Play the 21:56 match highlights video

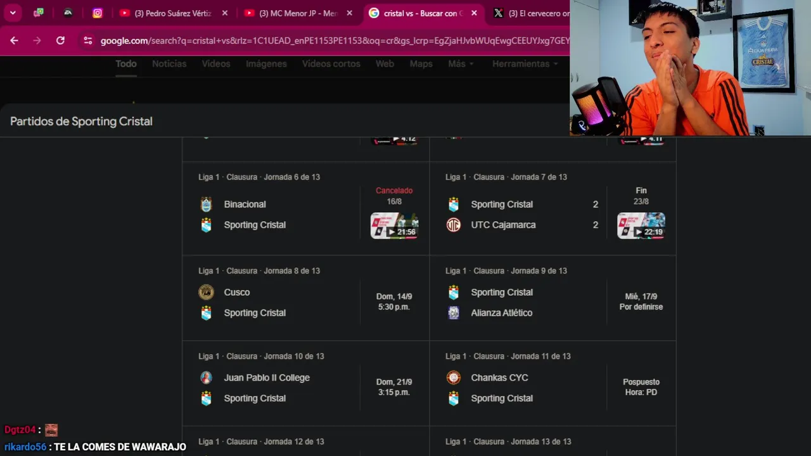394,225
